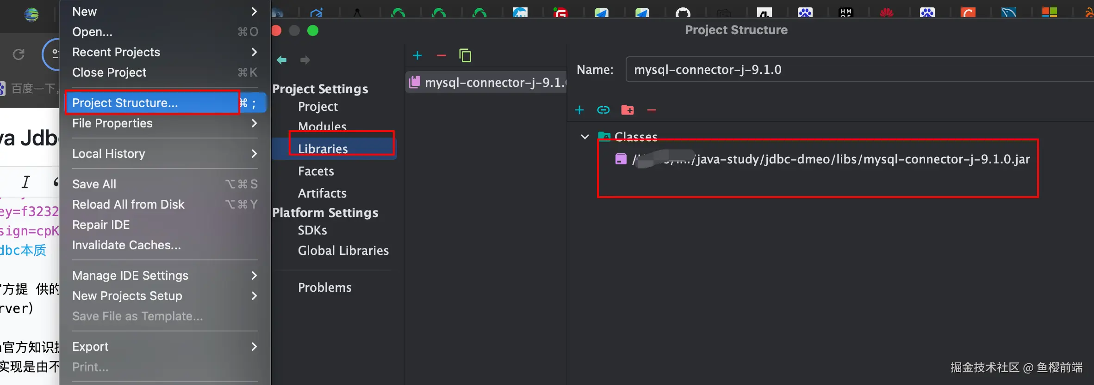
Task: Remove selected root with the red minus below Name
Action: pos(652,110)
